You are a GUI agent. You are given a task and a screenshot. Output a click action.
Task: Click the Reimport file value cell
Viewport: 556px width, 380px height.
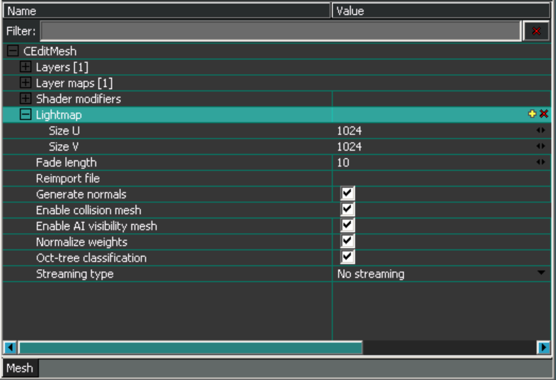click(441, 179)
